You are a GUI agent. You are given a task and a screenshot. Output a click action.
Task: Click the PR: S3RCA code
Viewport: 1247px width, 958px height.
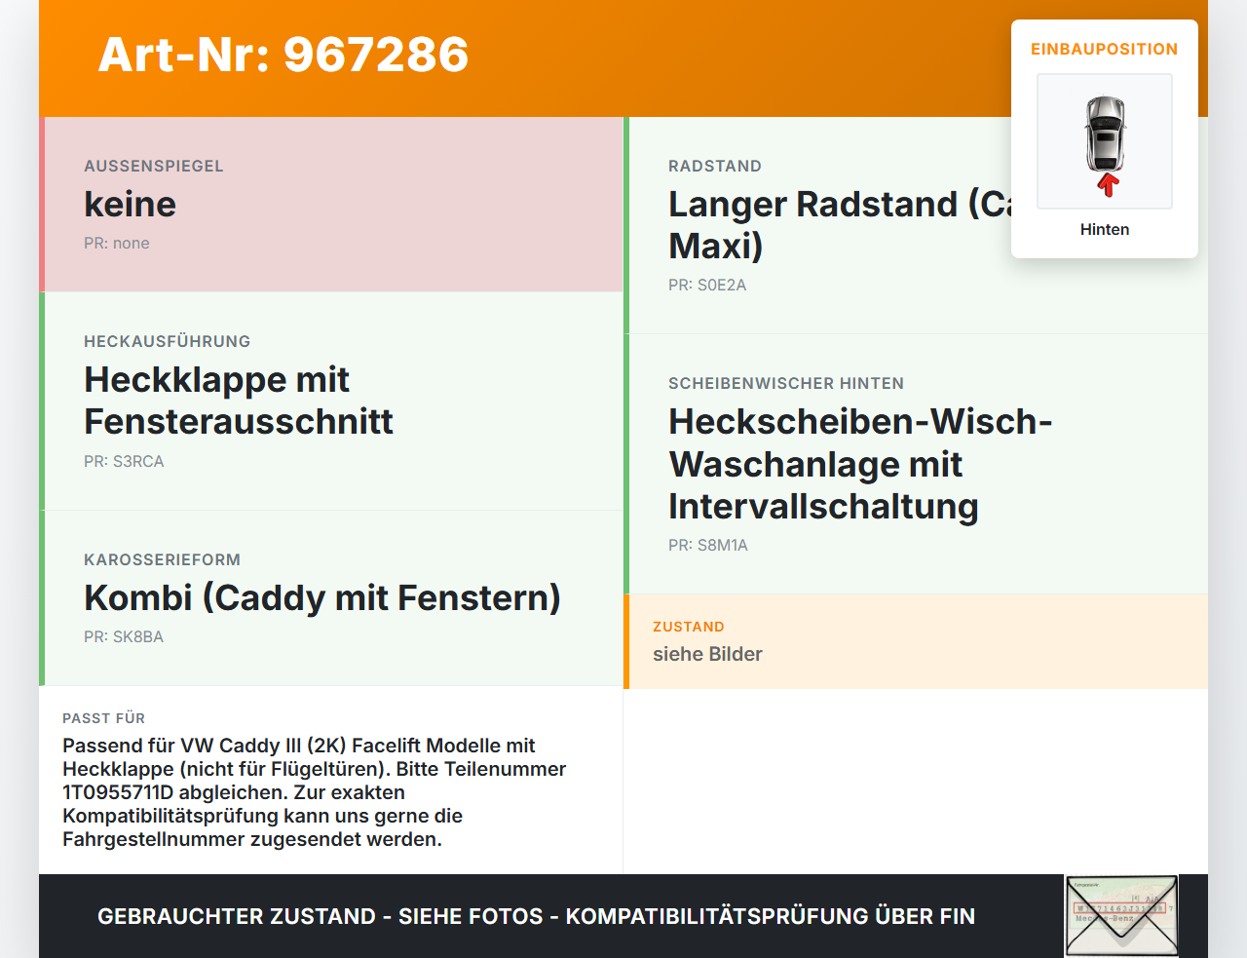click(124, 461)
